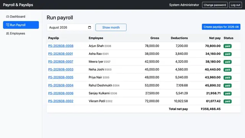Click net pay value 61,077.42

(213, 101)
